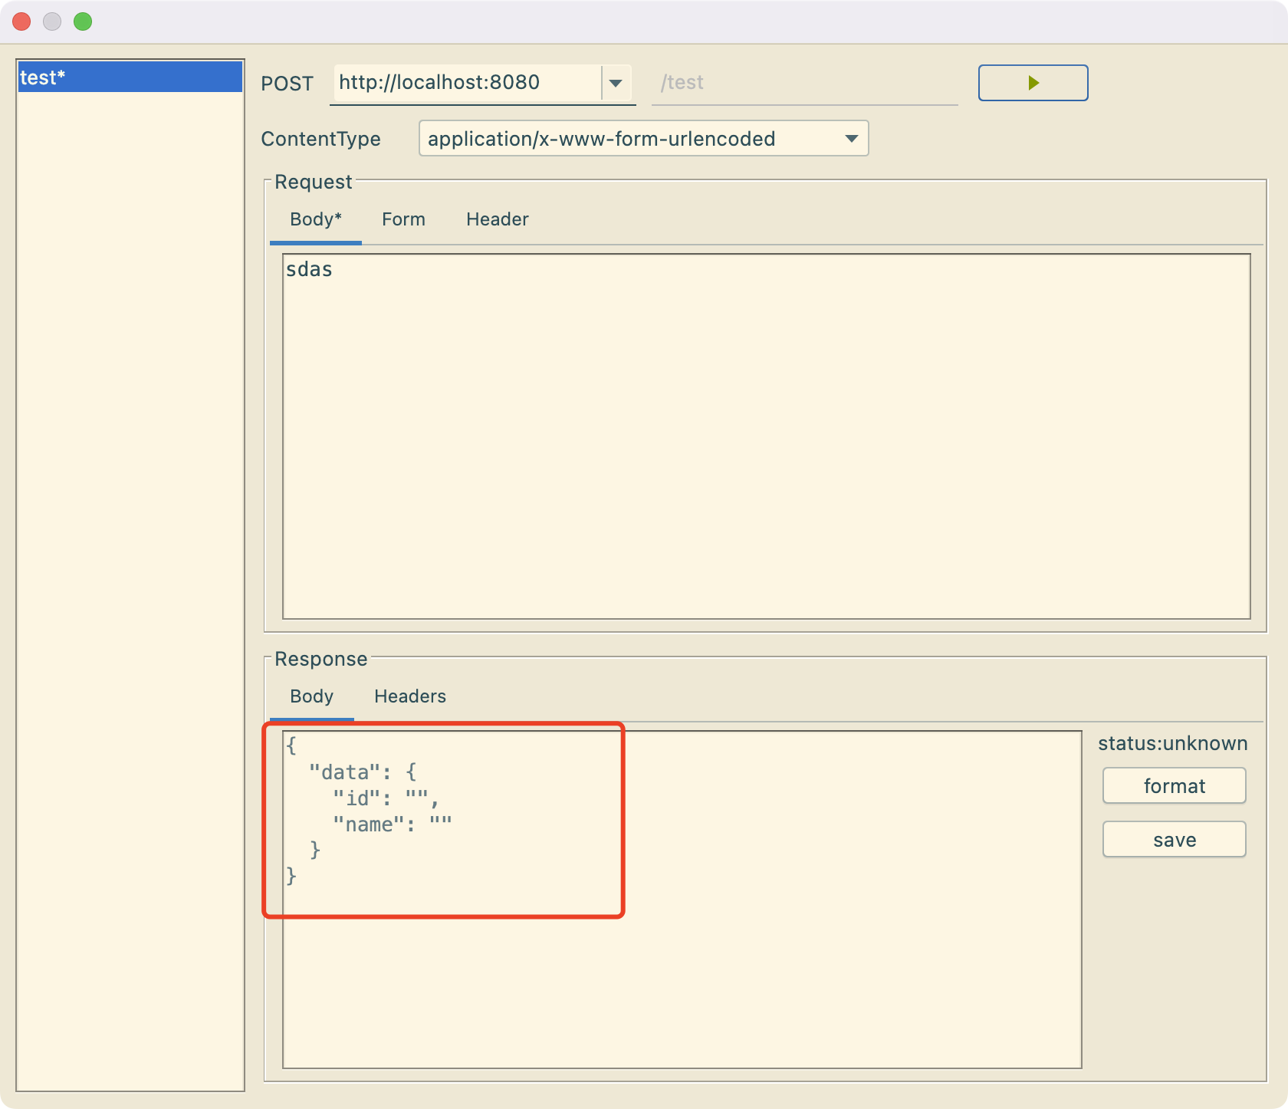Click the "id": "" line in response
This screenshot has height=1109, width=1288.
(x=386, y=798)
